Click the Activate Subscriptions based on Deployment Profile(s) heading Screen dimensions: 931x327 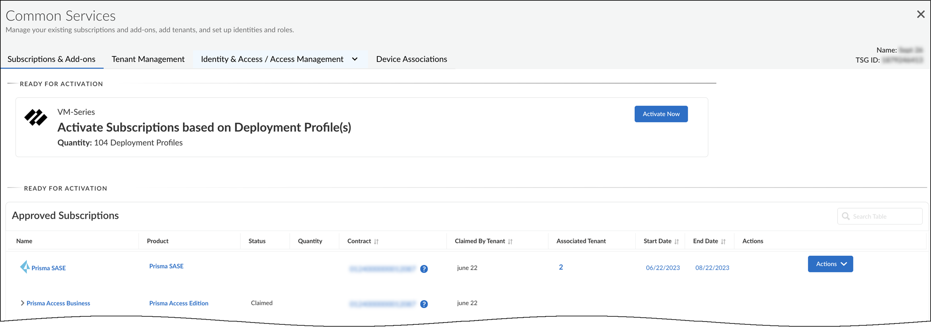point(204,127)
